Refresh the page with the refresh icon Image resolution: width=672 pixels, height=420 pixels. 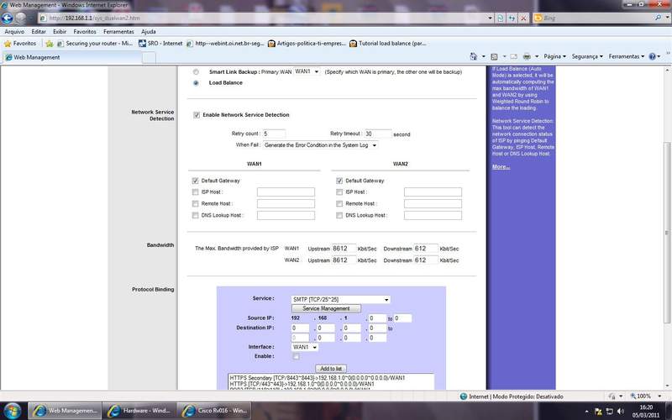[512, 18]
